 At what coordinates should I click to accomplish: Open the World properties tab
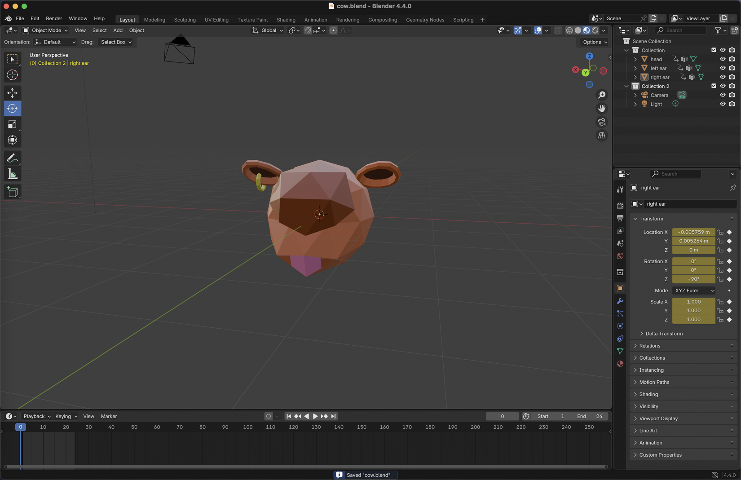pyautogui.click(x=620, y=256)
